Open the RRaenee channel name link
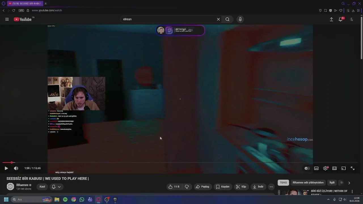363x204 pixels. coord(22,185)
